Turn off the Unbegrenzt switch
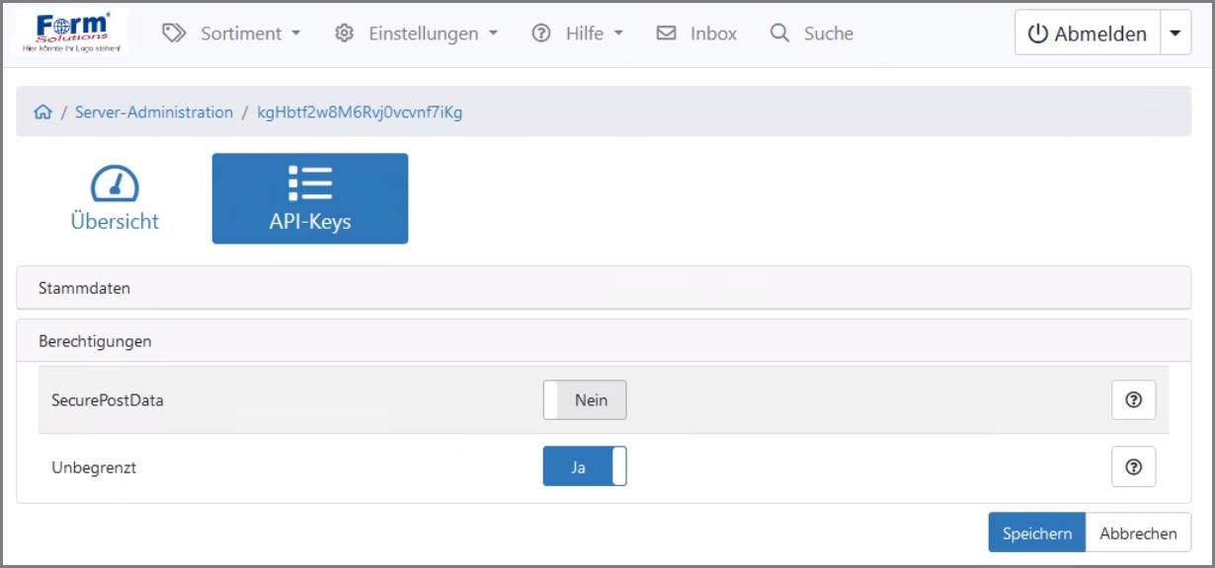This screenshot has height=568, width=1215. (x=585, y=467)
